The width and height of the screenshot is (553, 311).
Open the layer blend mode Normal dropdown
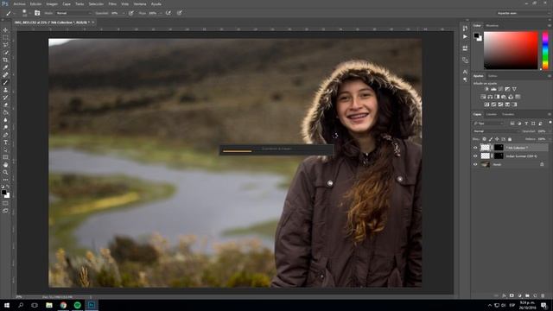[497, 131]
